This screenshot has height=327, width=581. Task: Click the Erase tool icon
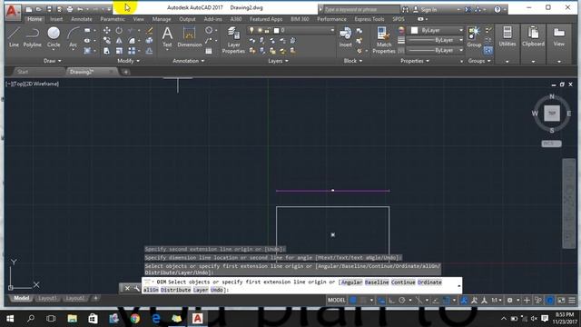150,30
